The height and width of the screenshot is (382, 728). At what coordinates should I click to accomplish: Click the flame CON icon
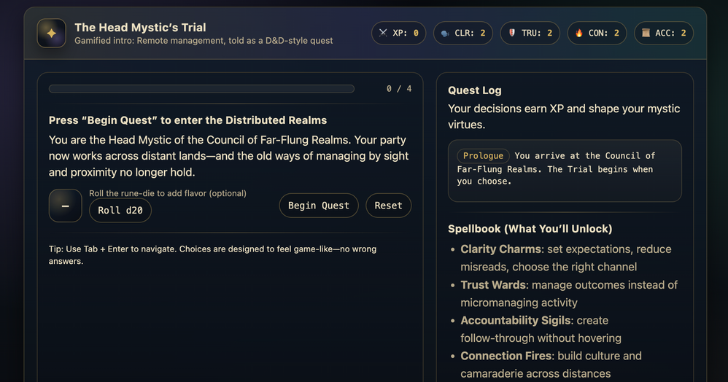click(579, 34)
